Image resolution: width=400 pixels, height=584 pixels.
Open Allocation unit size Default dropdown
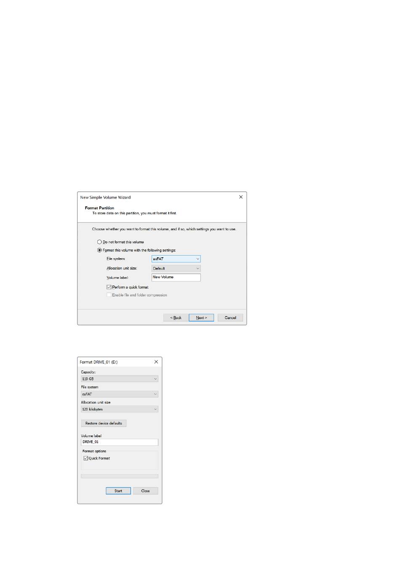coord(176,268)
